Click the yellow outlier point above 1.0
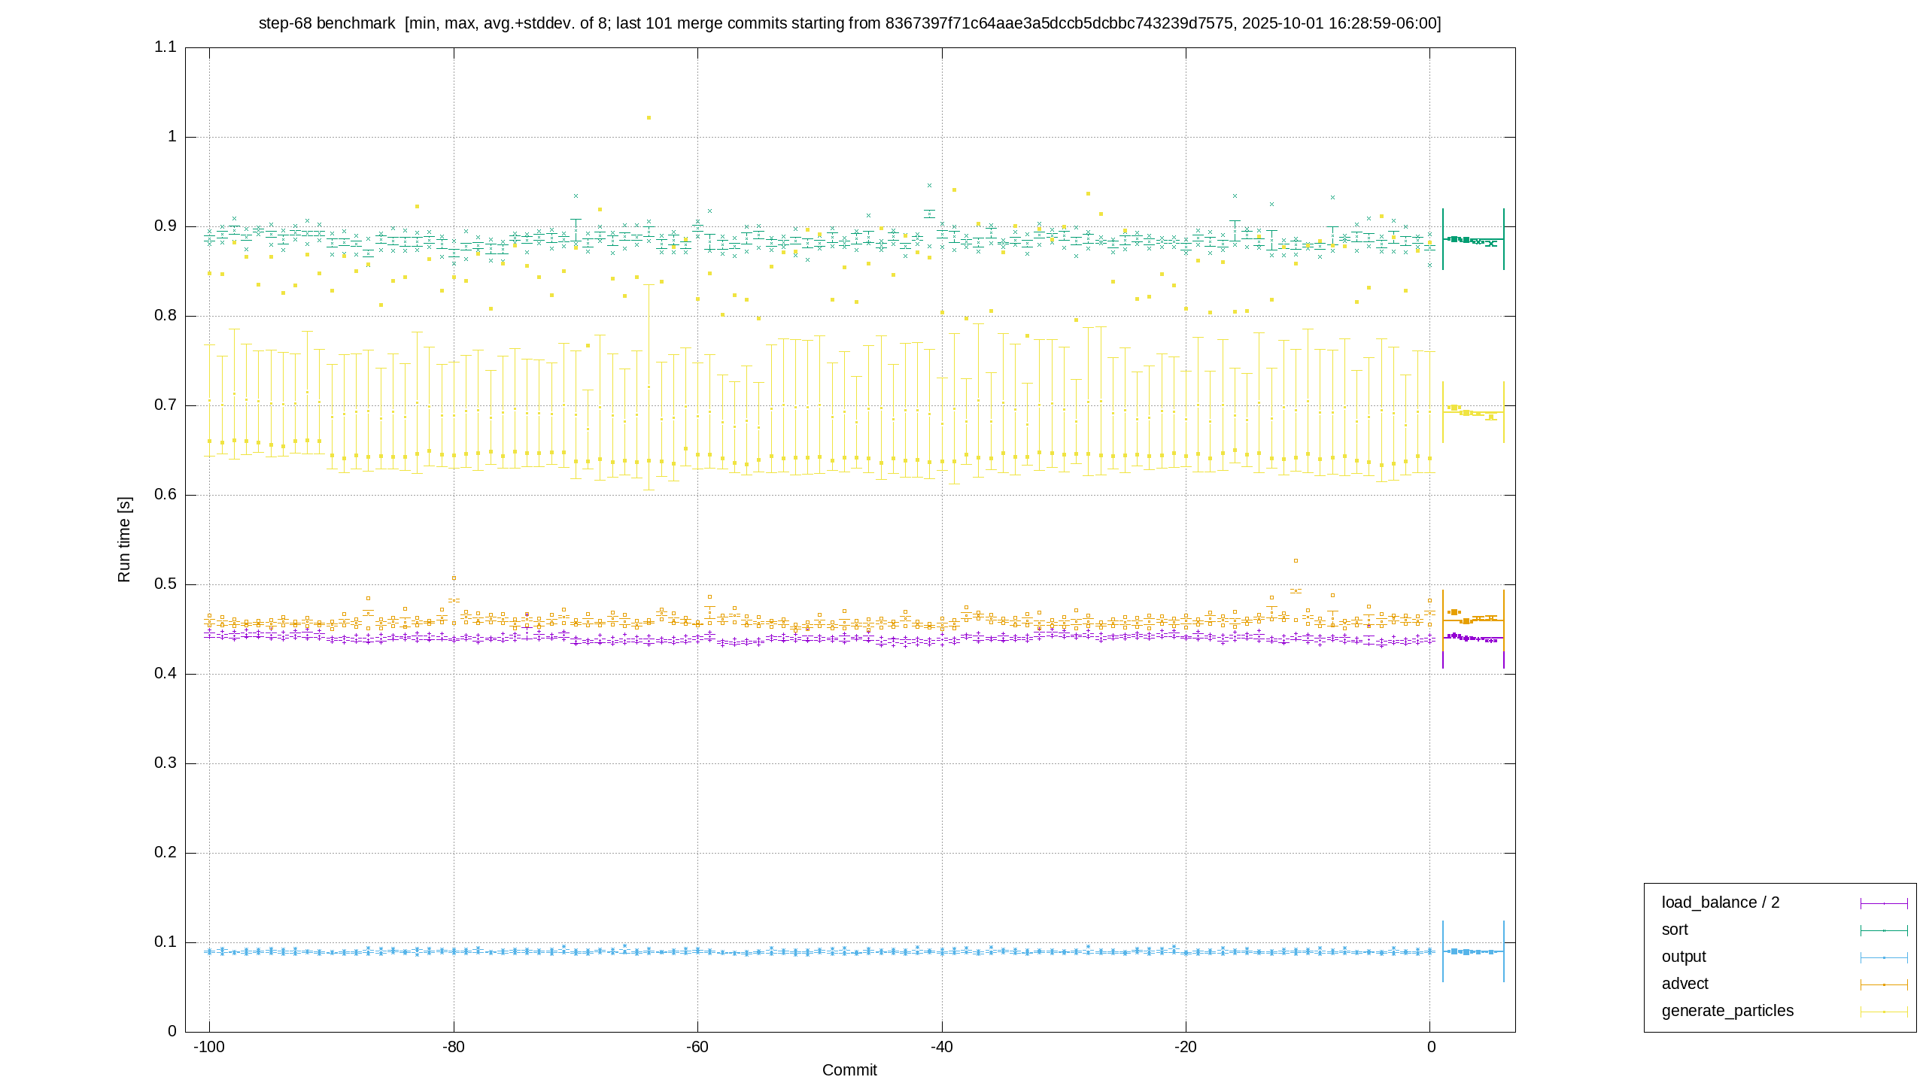1926x1083 pixels. click(x=649, y=118)
